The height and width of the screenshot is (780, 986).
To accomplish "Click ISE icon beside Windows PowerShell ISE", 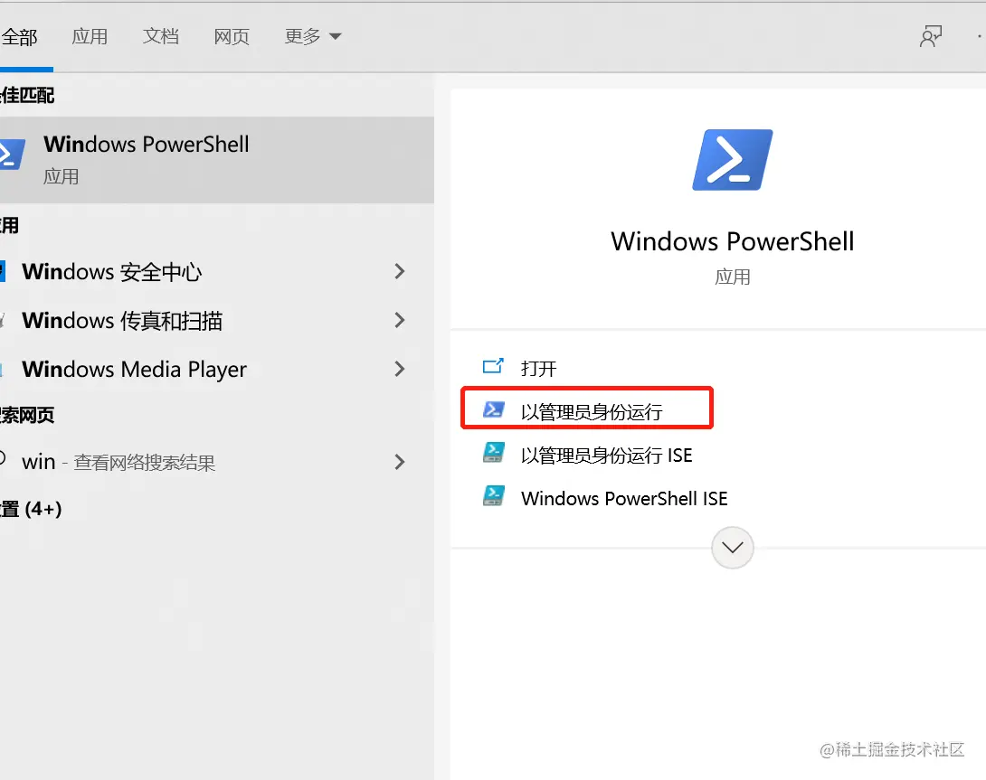I will tap(494, 496).
